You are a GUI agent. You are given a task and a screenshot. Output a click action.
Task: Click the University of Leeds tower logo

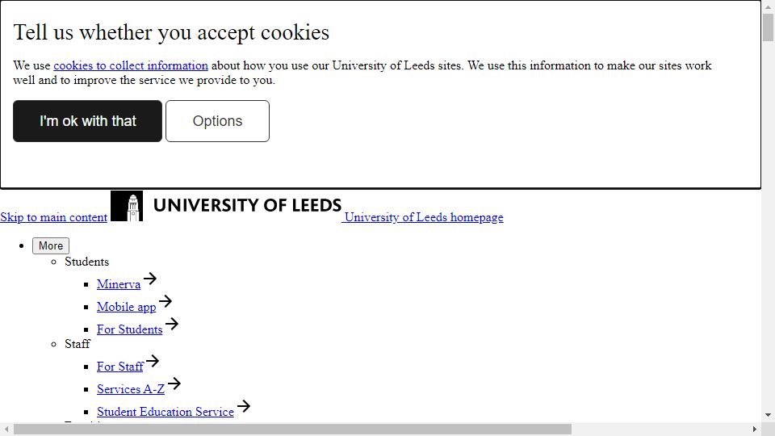(x=127, y=206)
